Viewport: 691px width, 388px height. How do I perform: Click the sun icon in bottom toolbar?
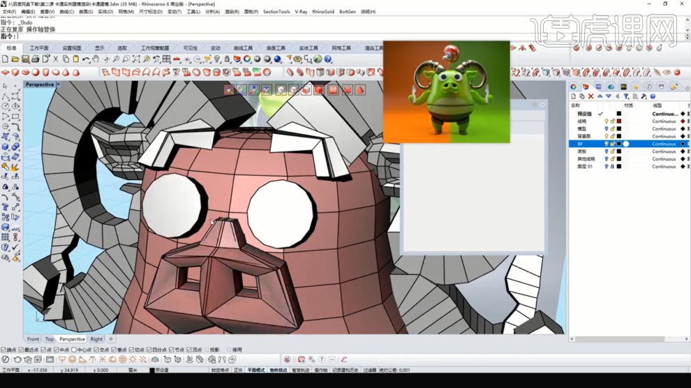click(133, 360)
